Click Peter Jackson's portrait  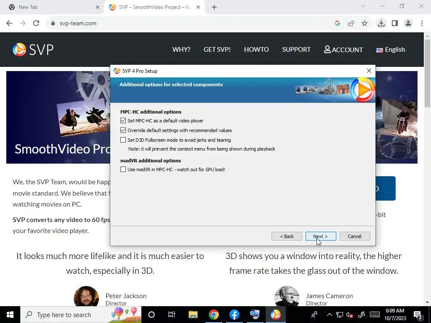click(x=86, y=297)
